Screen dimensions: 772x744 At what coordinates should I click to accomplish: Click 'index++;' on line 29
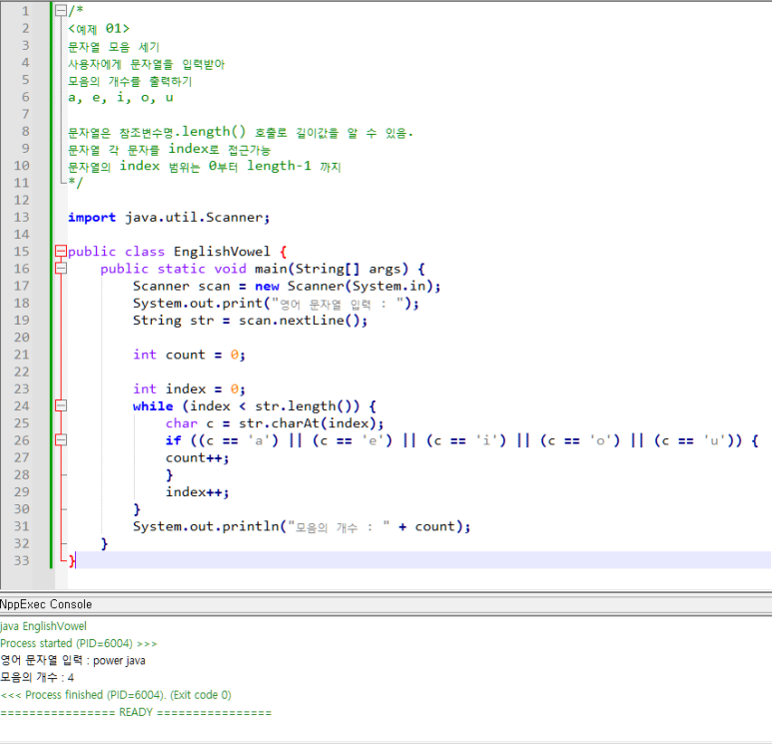point(197,492)
